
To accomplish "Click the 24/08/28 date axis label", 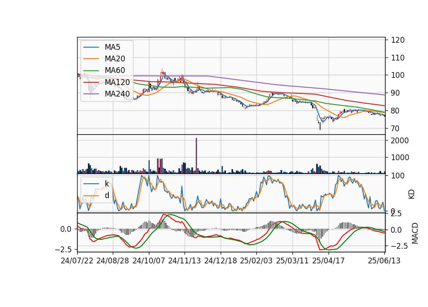I will point(113,261).
